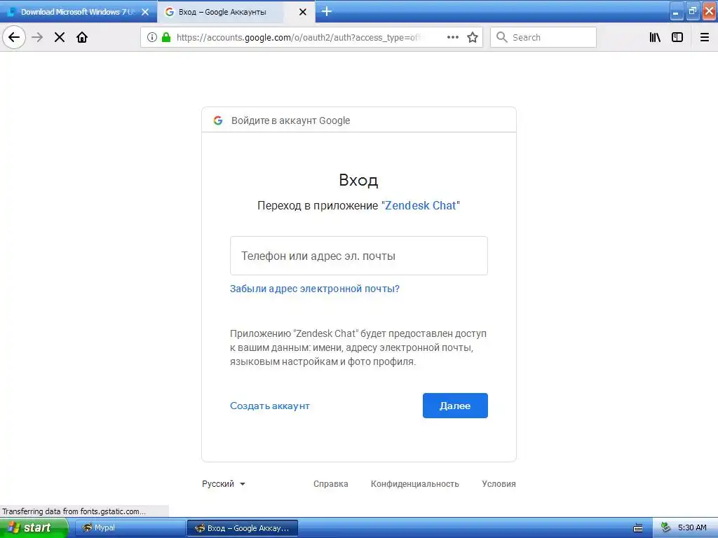Click the magnifier icon in the search box
718x538 pixels.
502,37
